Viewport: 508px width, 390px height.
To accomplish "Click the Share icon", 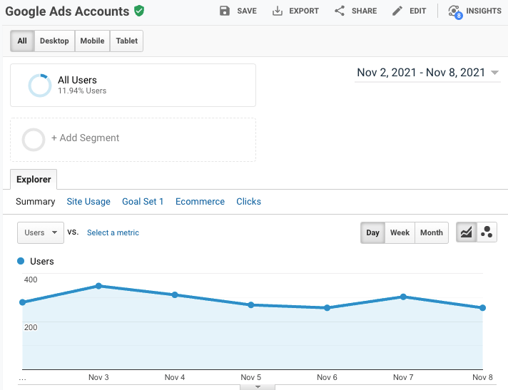I will pyautogui.click(x=340, y=11).
